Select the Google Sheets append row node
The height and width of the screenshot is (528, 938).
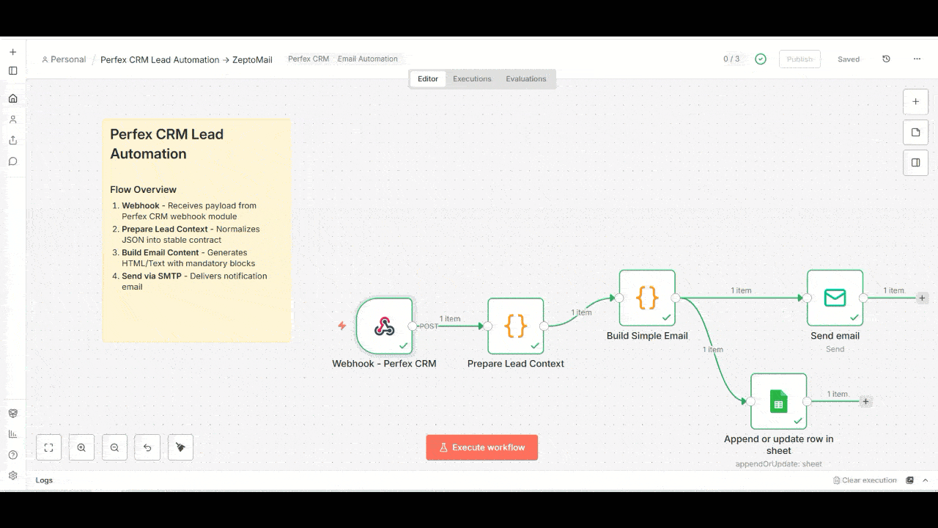pyautogui.click(x=778, y=401)
